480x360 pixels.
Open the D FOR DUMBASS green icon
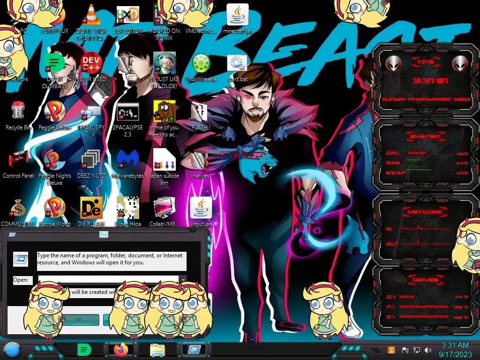(x=54, y=70)
